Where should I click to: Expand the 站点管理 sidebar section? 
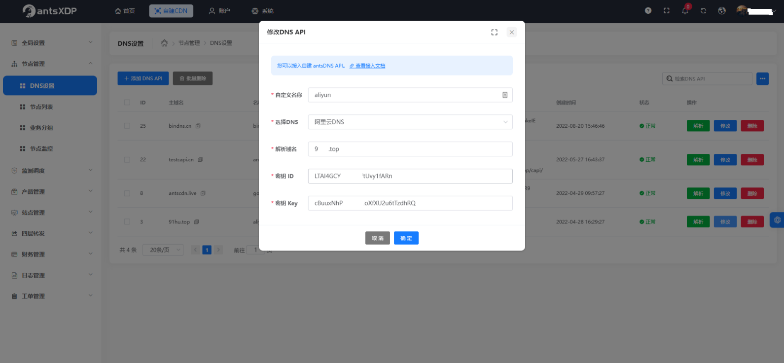[x=51, y=213]
